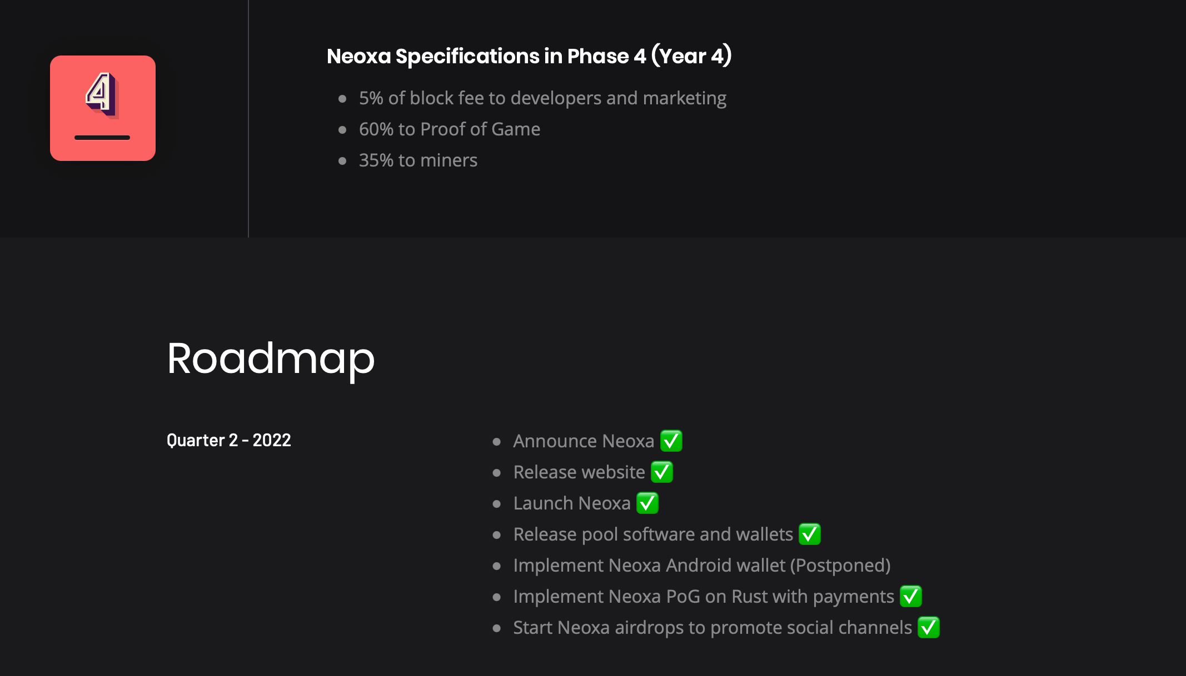Image resolution: width=1186 pixels, height=676 pixels.
Task: Click Implement Neoxa PoG on Rust text
Action: coord(703,597)
